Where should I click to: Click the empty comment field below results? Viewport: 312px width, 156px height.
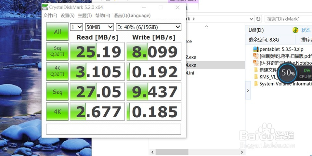114,129
